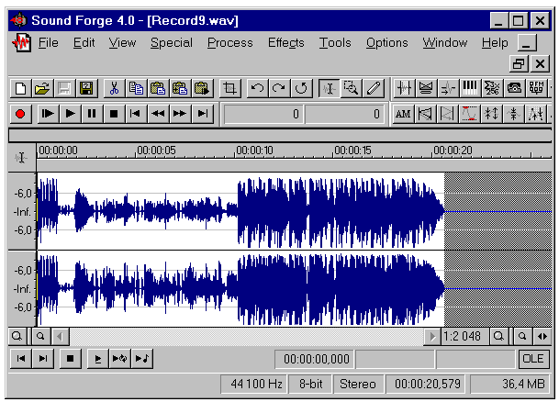Image resolution: width=559 pixels, height=402 pixels.
Task: Click the 00:00:00,000 selection start field
Action: click(x=315, y=359)
